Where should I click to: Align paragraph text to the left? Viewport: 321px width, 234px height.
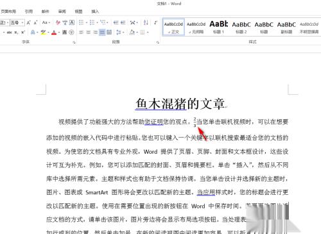82,32
